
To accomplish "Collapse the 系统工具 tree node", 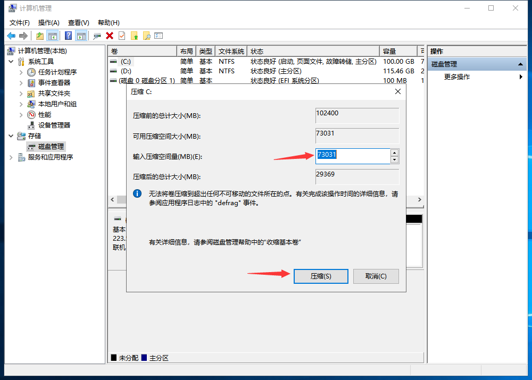I will [11, 61].
